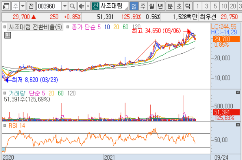Toggle the square marker before RSI 14
Viewport: 242px width, 160px height.
click(4, 126)
